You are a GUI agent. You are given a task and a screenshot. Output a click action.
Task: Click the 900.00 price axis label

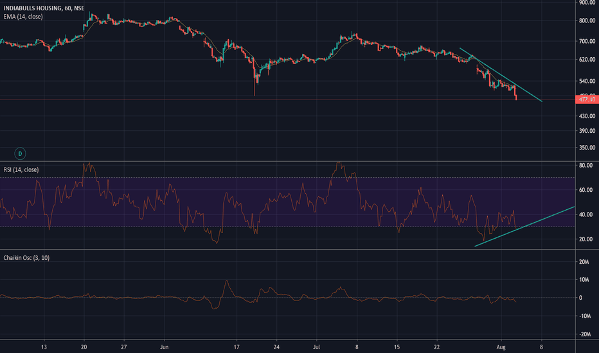pos(587,3)
